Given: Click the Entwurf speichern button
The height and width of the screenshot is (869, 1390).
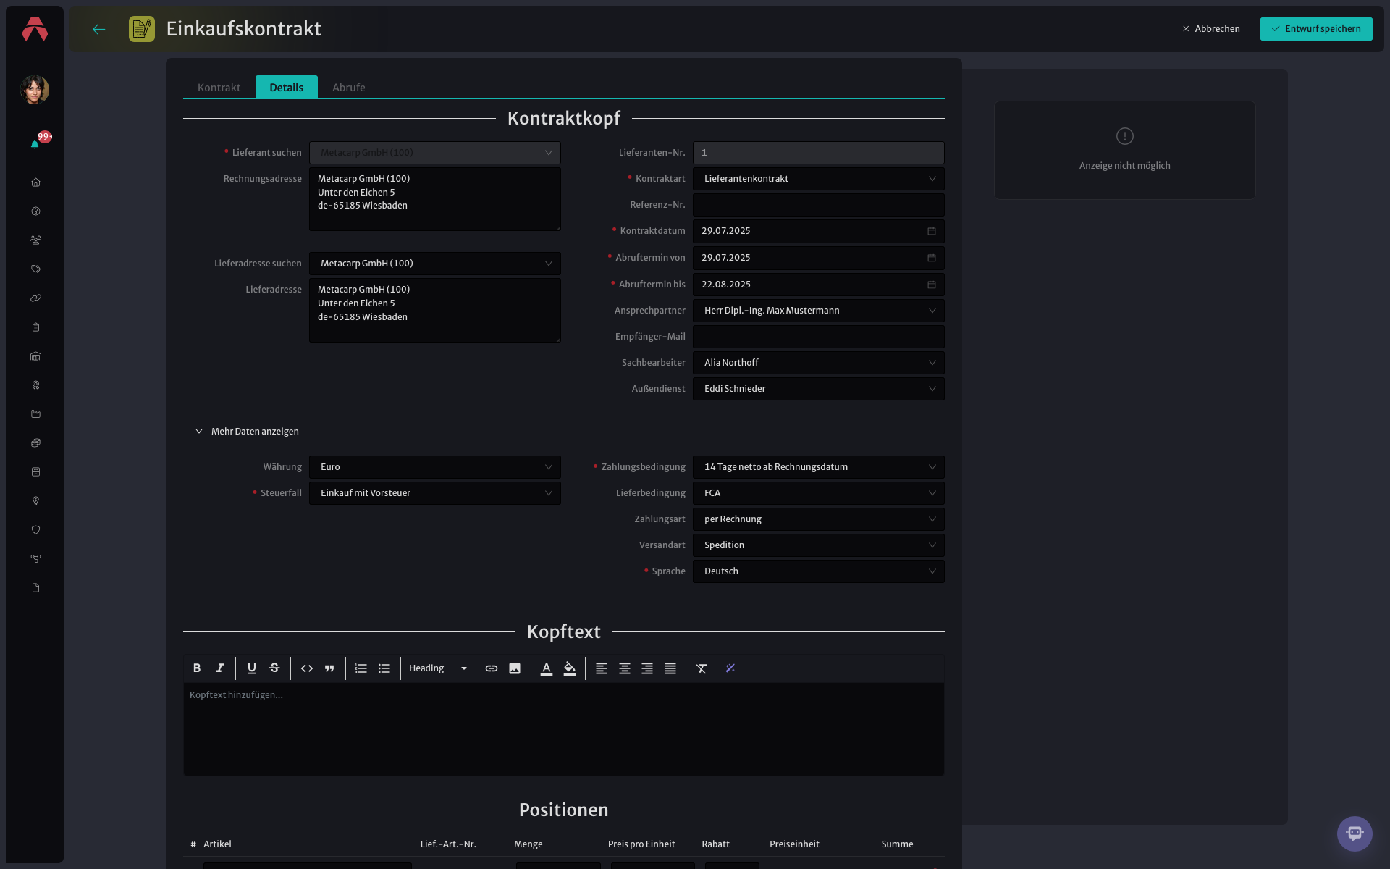Looking at the screenshot, I should point(1316,29).
